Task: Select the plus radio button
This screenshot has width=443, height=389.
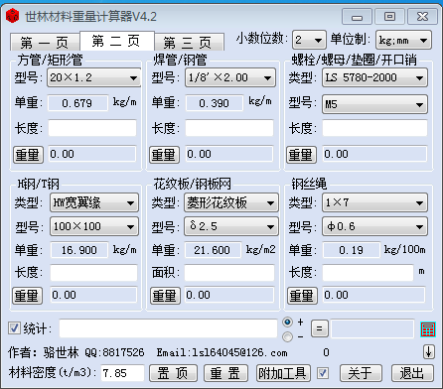Action: (x=287, y=322)
